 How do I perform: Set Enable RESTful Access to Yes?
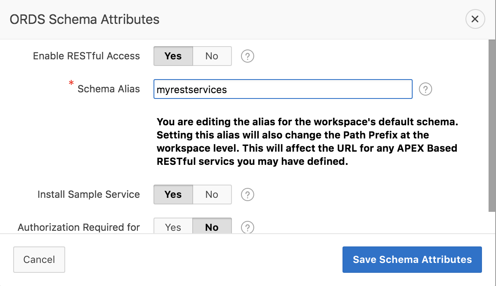pos(173,56)
